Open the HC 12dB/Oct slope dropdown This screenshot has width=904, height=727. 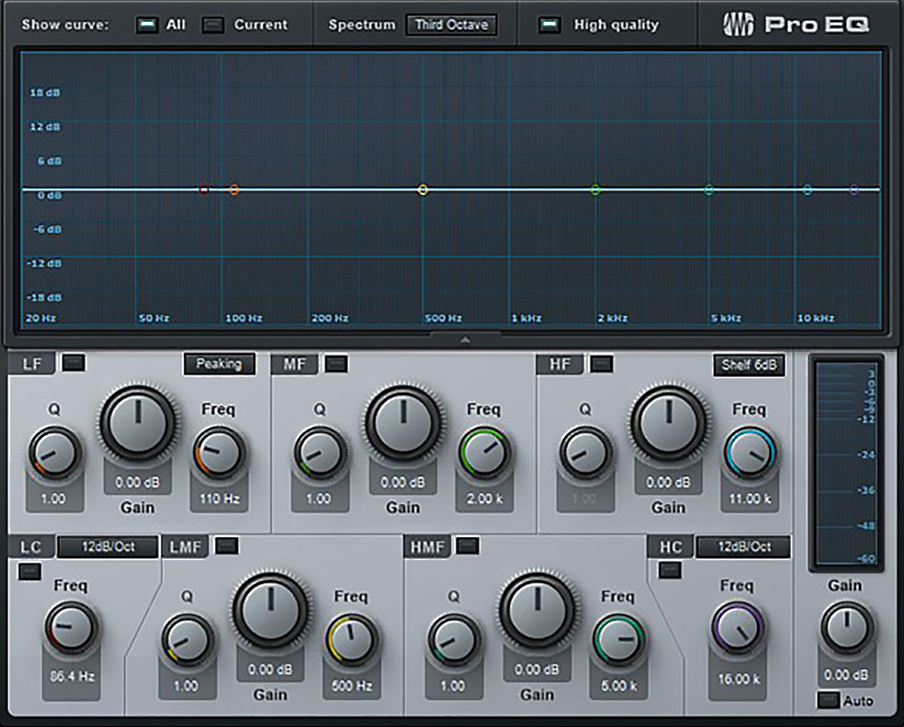pos(744,547)
